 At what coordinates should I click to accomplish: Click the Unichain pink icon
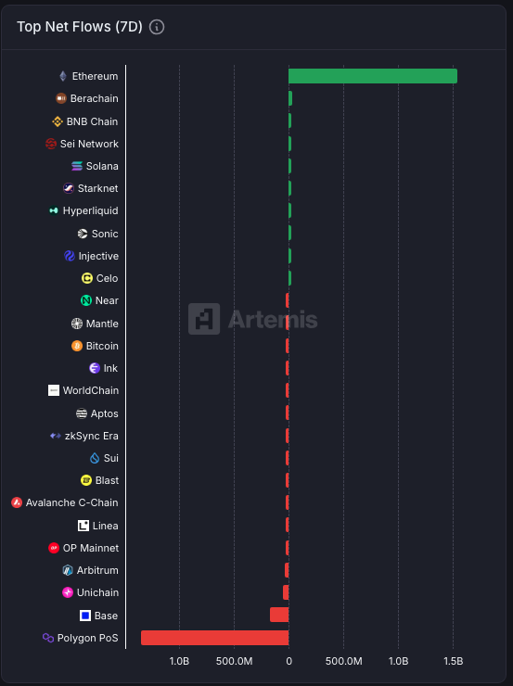(x=68, y=592)
